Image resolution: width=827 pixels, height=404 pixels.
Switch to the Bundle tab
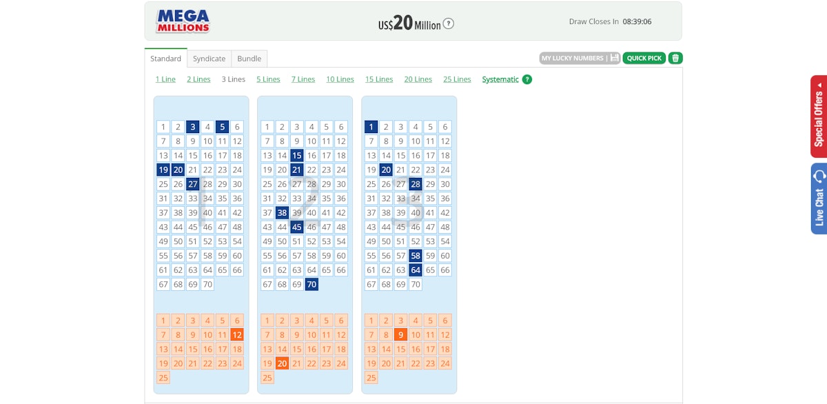coord(249,59)
